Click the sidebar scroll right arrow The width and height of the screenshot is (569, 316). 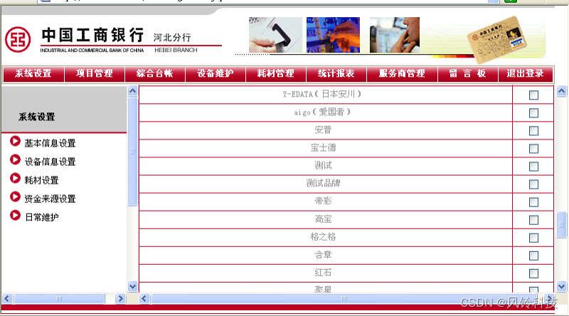(120, 299)
